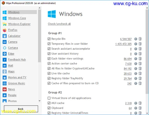Uncheck the MUI cache checkbox
This screenshot has width=149, height=115.
[x=49, y=103]
